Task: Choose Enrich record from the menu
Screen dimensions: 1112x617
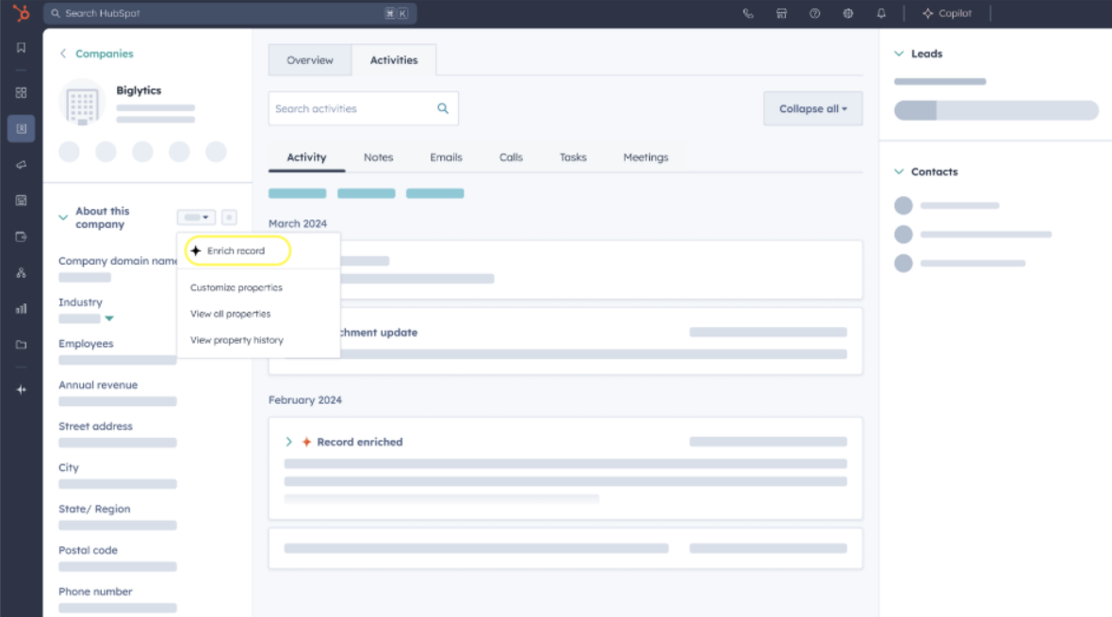Action: 237,252
